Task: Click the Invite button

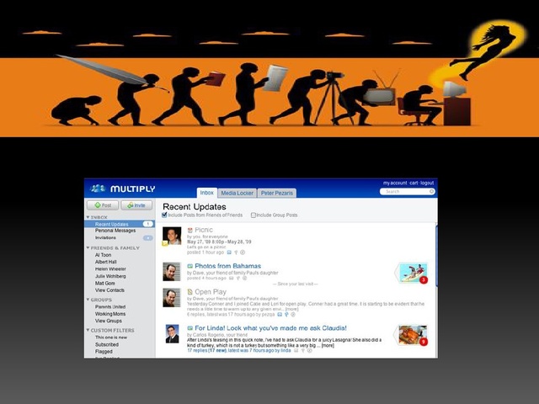Action: pos(136,205)
